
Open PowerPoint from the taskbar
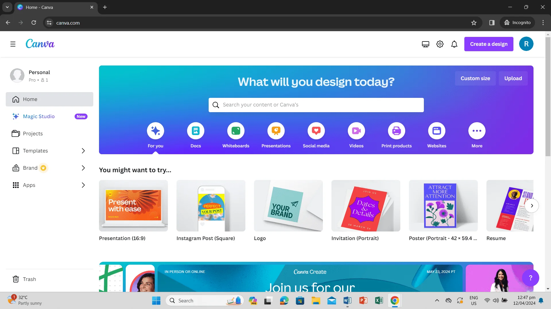coord(363,300)
